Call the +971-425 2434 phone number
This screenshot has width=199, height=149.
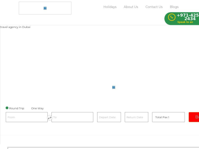[x=188, y=17]
